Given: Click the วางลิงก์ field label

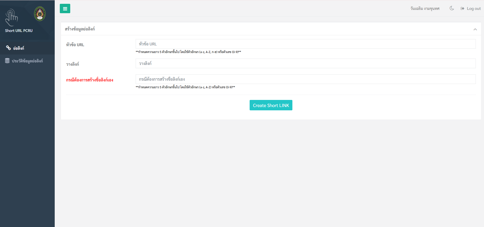Looking at the screenshot, I should (x=73, y=64).
